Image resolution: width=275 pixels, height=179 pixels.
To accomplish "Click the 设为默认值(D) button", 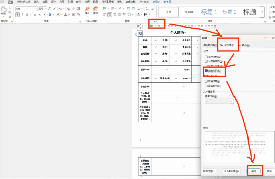I will coord(231,171).
